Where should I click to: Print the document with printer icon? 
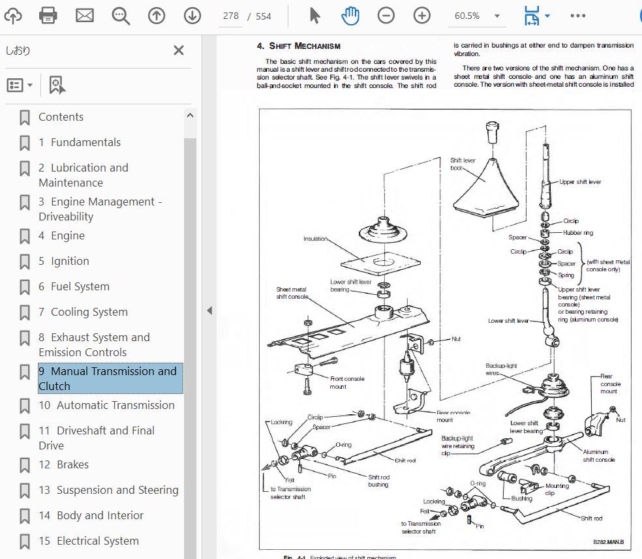coord(48,16)
